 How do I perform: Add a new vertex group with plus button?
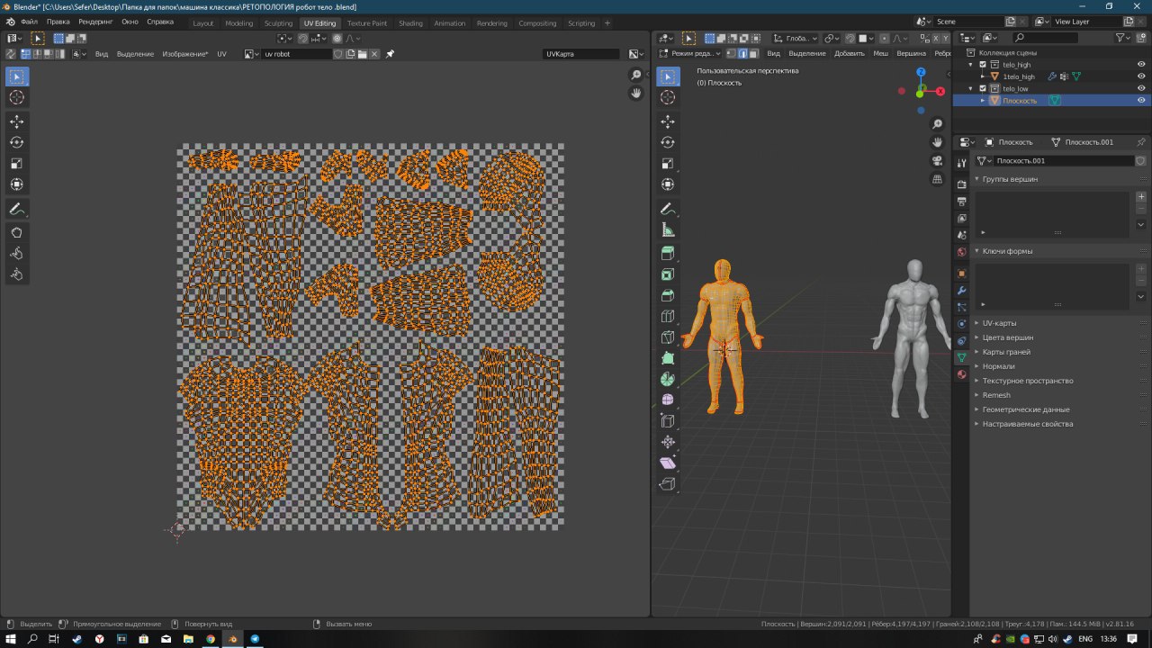coord(1141,196)
